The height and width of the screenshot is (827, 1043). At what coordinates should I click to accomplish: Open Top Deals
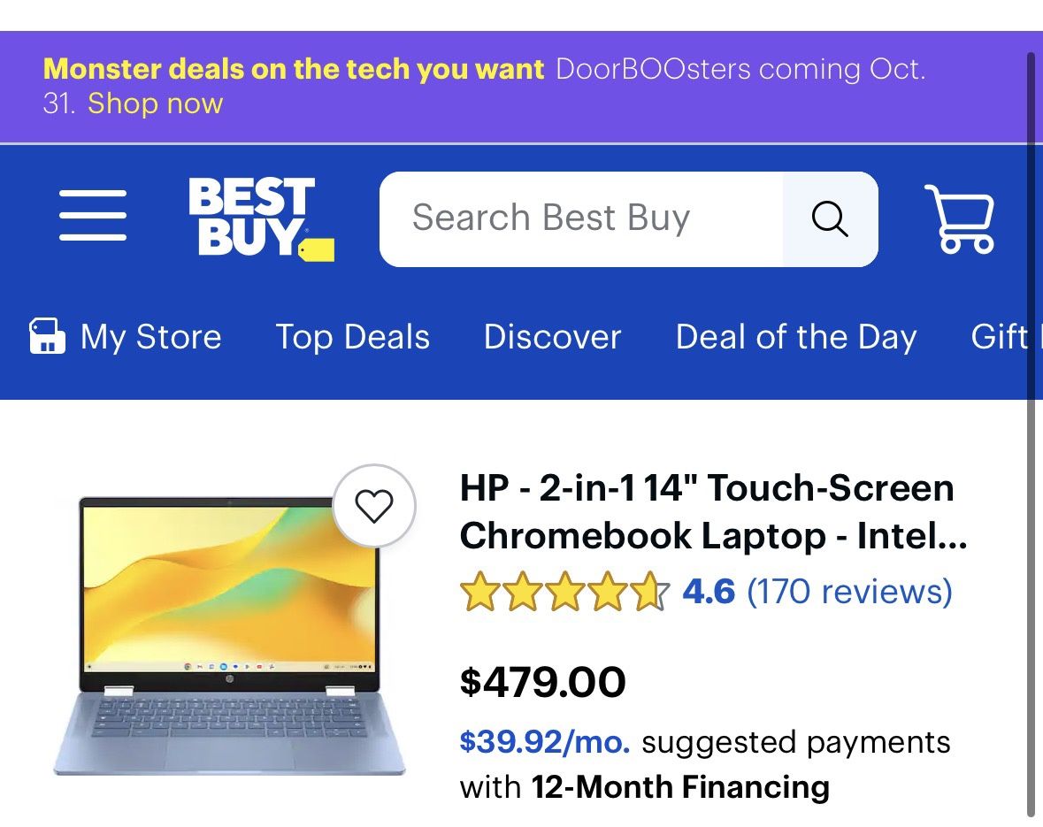point(352,336)
